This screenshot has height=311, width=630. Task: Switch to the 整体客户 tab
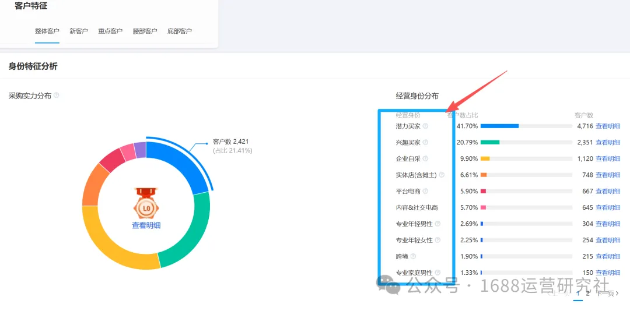pos(47,31)
